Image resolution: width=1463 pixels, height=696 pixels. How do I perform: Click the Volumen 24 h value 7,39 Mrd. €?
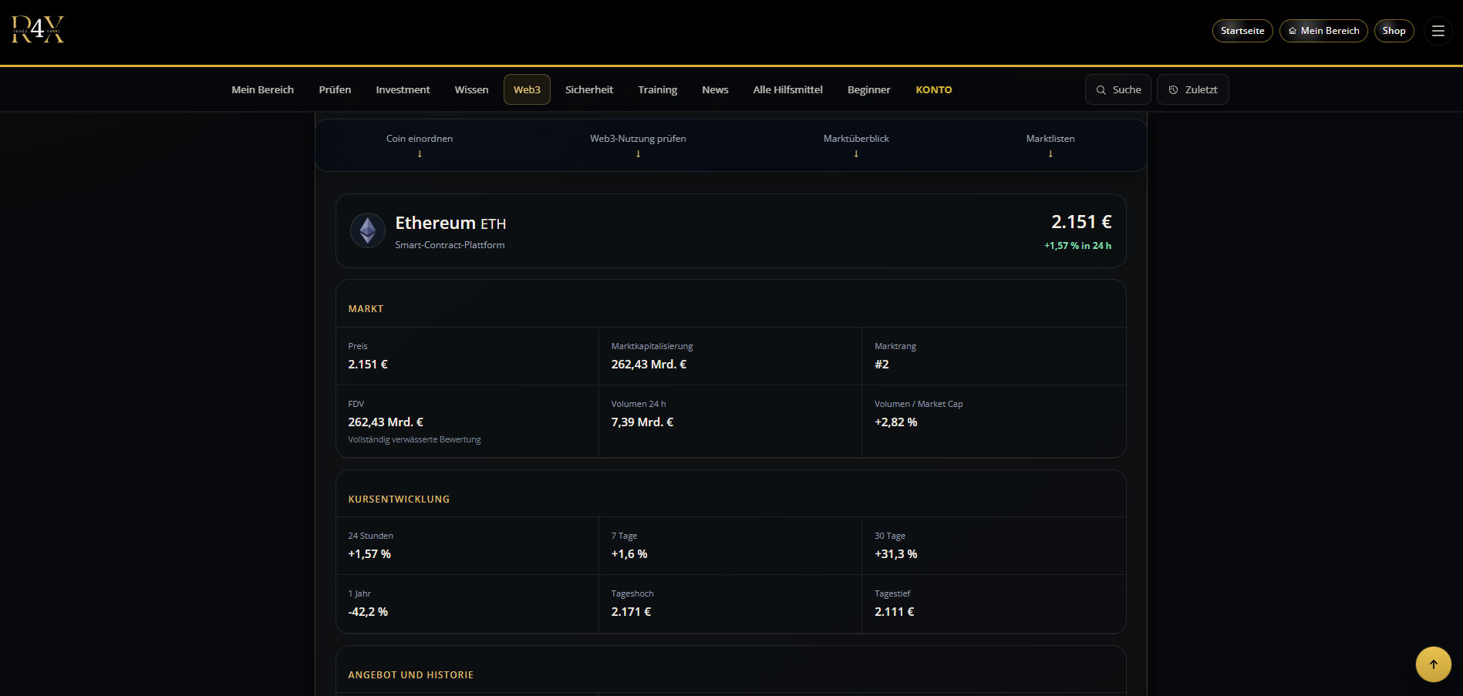click(x=642, y=422)
